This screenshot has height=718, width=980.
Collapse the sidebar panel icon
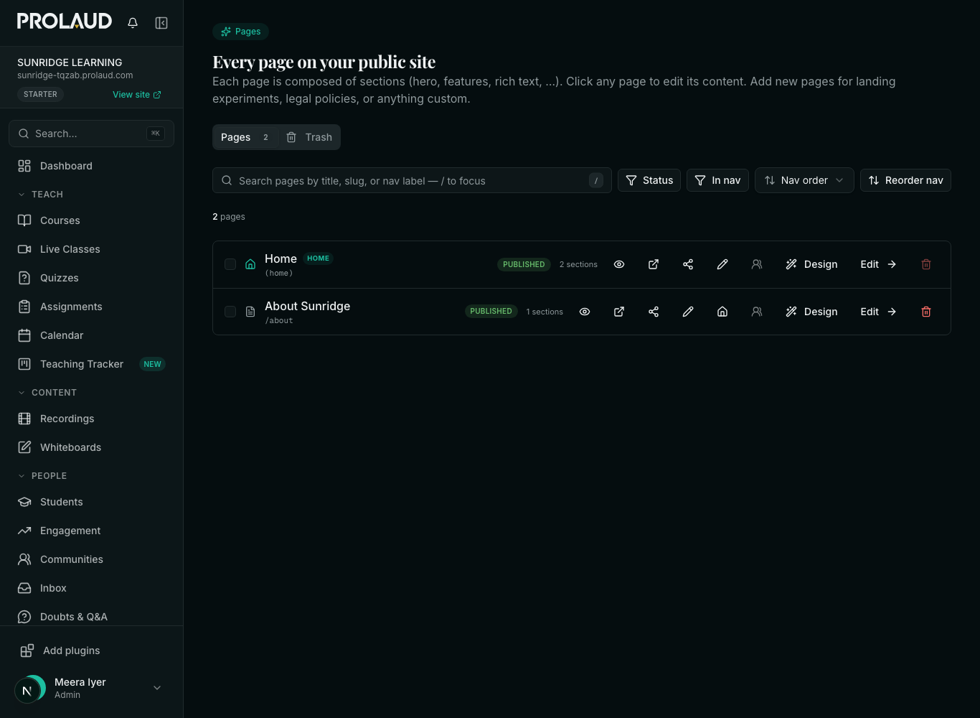point(161,23)
